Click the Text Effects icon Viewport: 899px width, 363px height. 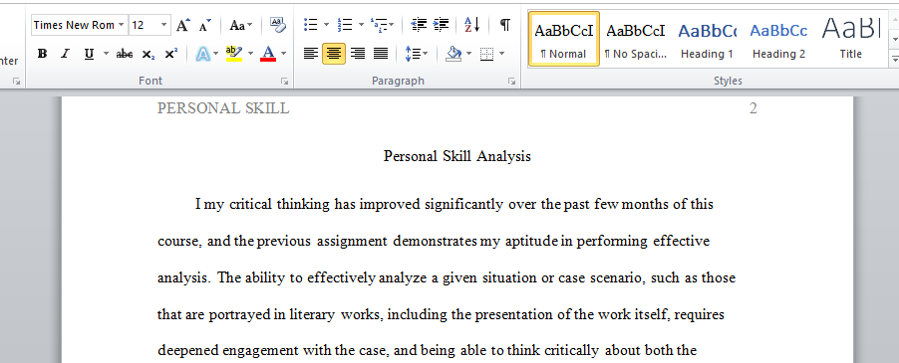coord(202,55)
